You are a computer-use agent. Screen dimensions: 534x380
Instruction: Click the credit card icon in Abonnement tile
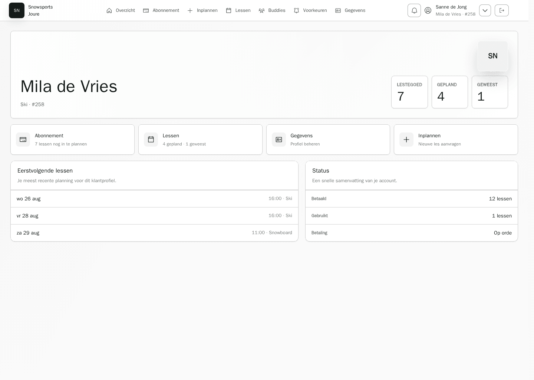(23, 140)
